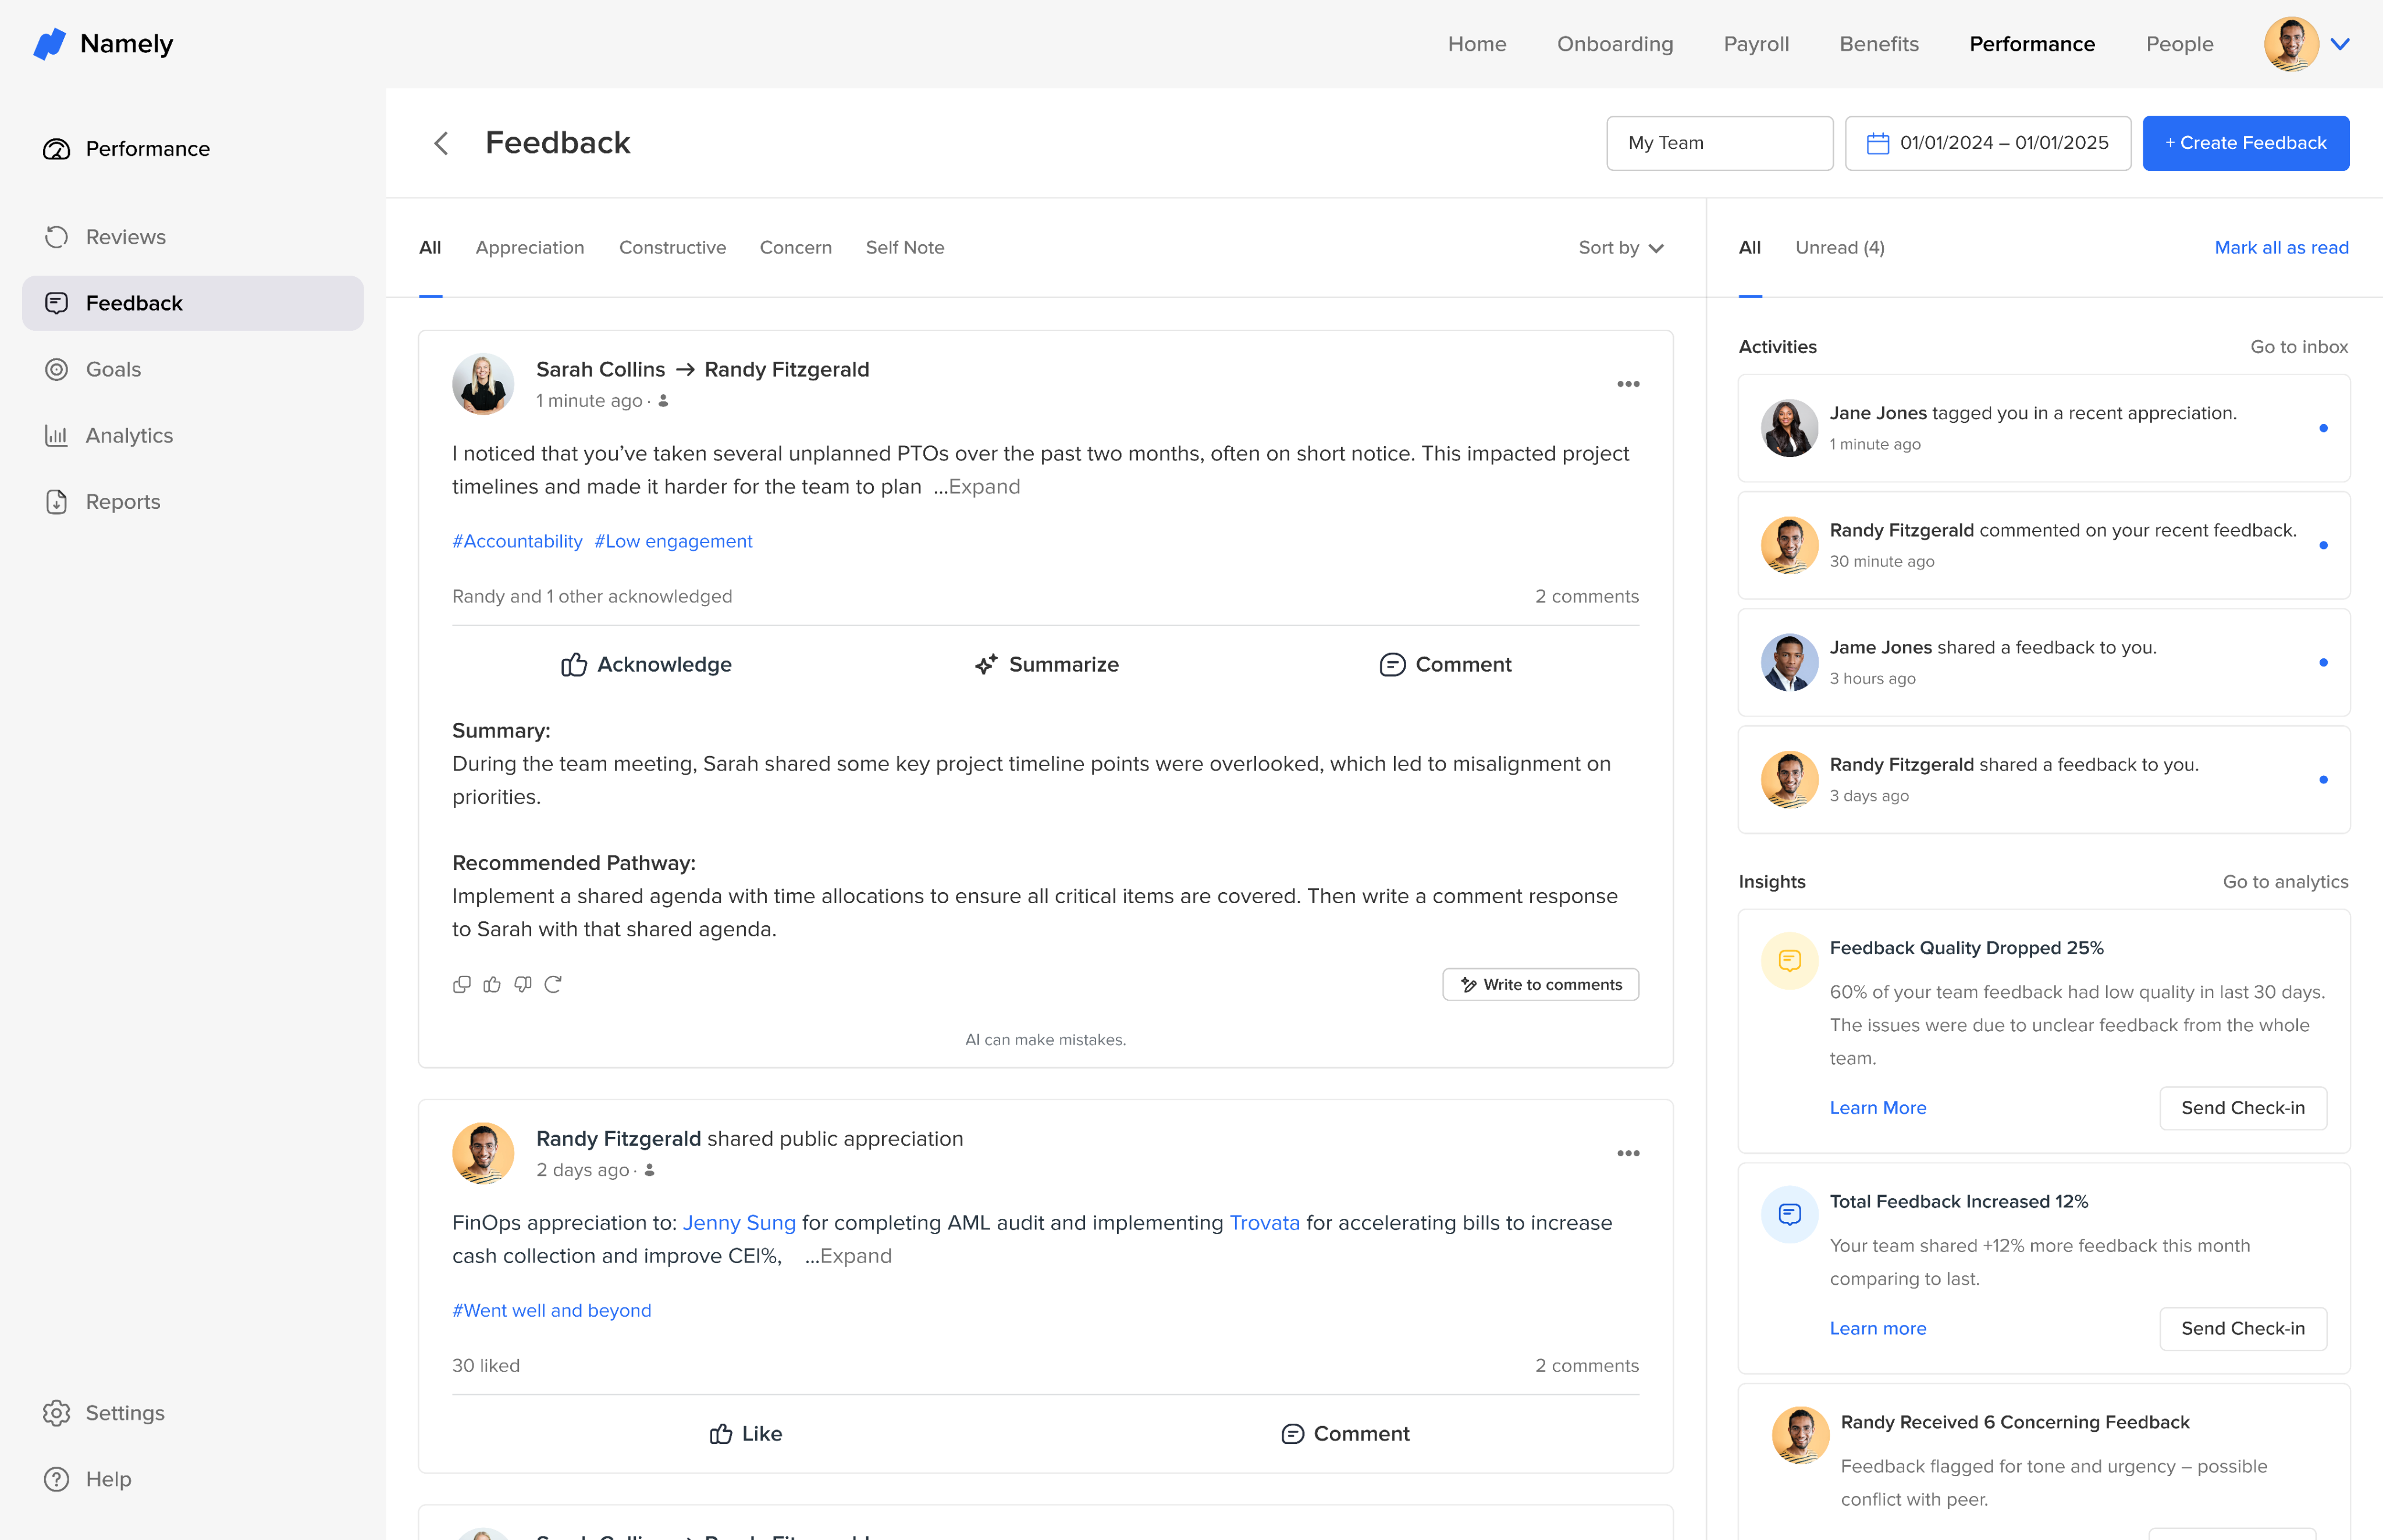Open the Sort by dropdown
2383x1540 pixels.
point(1621,247)
